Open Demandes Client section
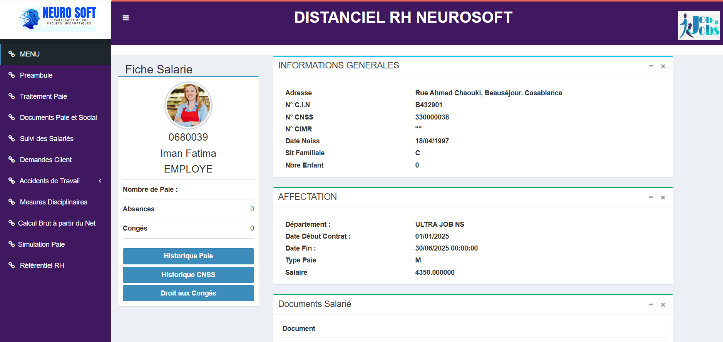Screen dimensions: 723x342 (55, 160)
